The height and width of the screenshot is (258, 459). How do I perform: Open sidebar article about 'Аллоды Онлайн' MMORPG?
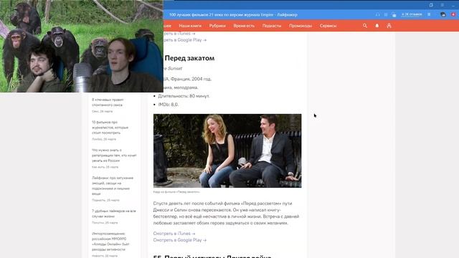(x=110, y=242)
